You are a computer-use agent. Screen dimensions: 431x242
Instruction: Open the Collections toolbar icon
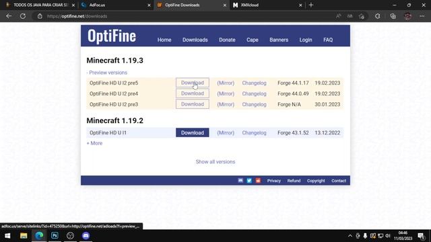[x=393, y=16]
